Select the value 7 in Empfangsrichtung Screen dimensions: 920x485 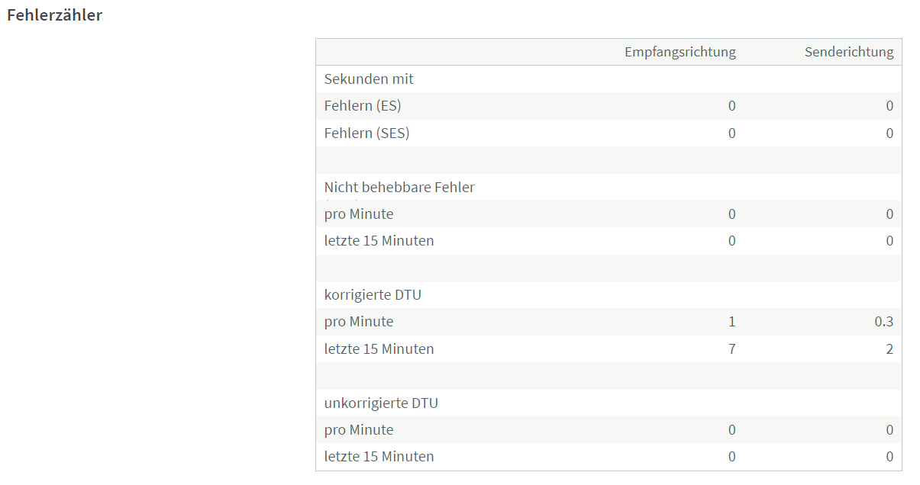click(732, 348)
